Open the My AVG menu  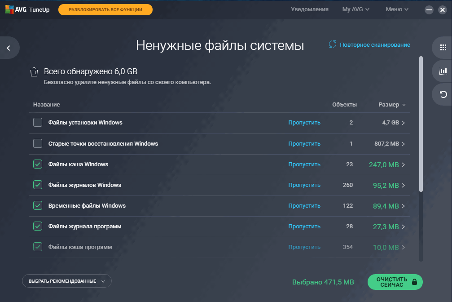(x=355, y=9)
